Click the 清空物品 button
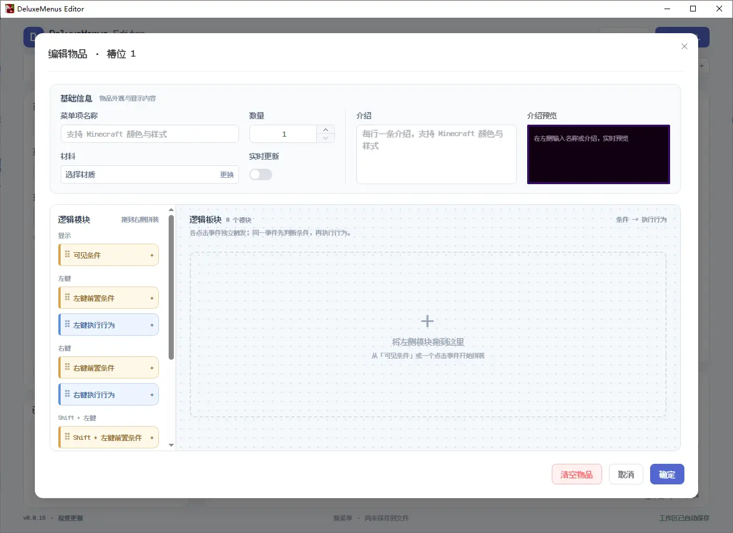Image resolution: width=733 pixels, height=533 pixels. coord(577,474)
